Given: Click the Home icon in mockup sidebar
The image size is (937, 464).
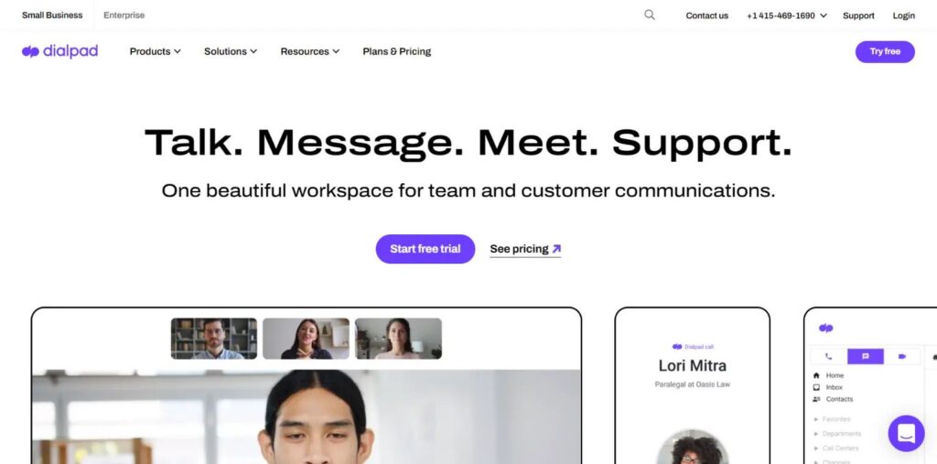Looking at the screenshot, I should (816, 375).
